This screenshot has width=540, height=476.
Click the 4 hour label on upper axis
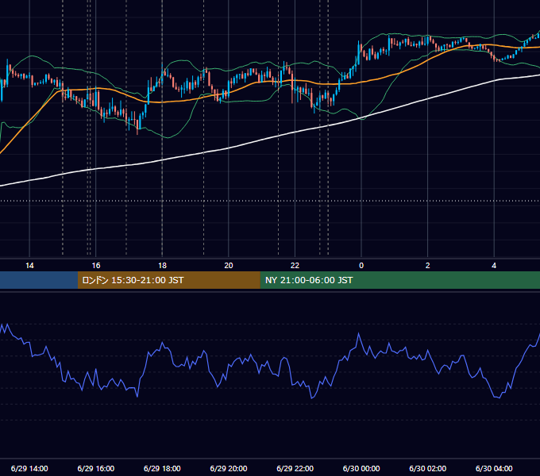(x=494, y=266)
